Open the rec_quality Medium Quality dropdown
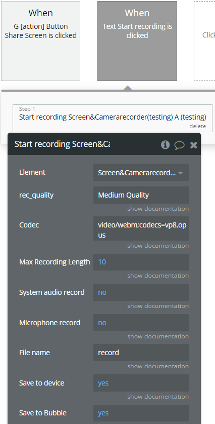This screenshot has width=215, height=424. (141, 195)
